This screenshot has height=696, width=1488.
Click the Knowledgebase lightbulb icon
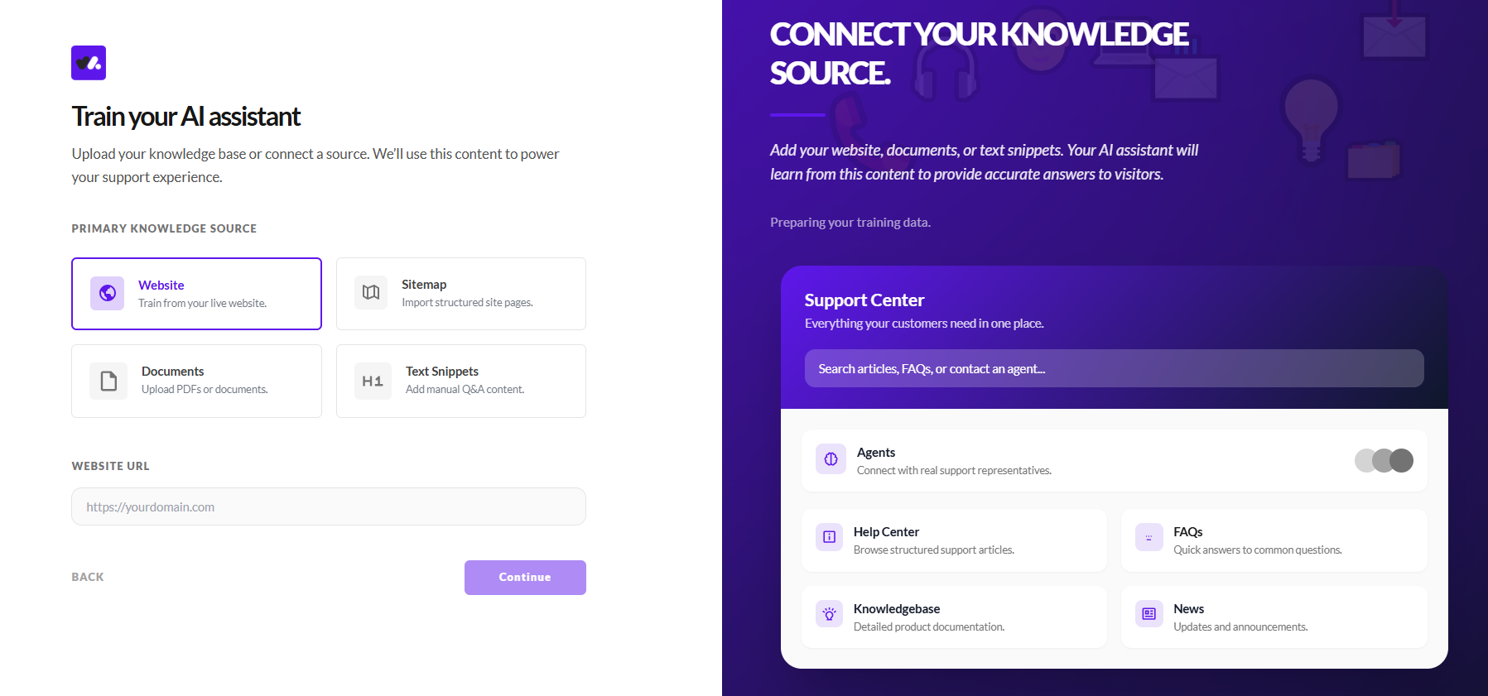point(829,614)
